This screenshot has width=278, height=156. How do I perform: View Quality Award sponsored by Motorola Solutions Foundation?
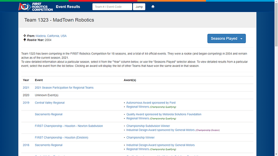click(x=164, y=114)
